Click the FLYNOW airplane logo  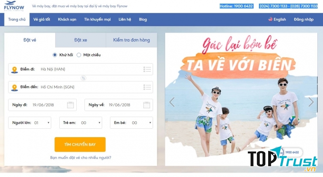14,6
